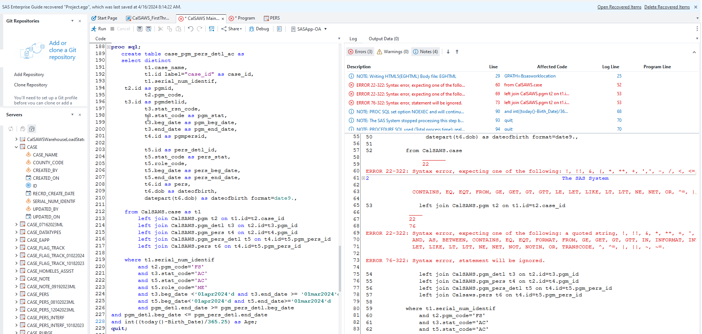This screenshot has height=334, width=702.
Task: Open the SASApp-OA server dropdown
Action: pos(309,29)
